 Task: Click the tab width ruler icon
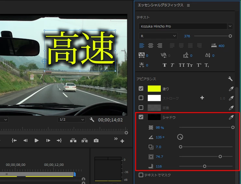click(214, 45)
